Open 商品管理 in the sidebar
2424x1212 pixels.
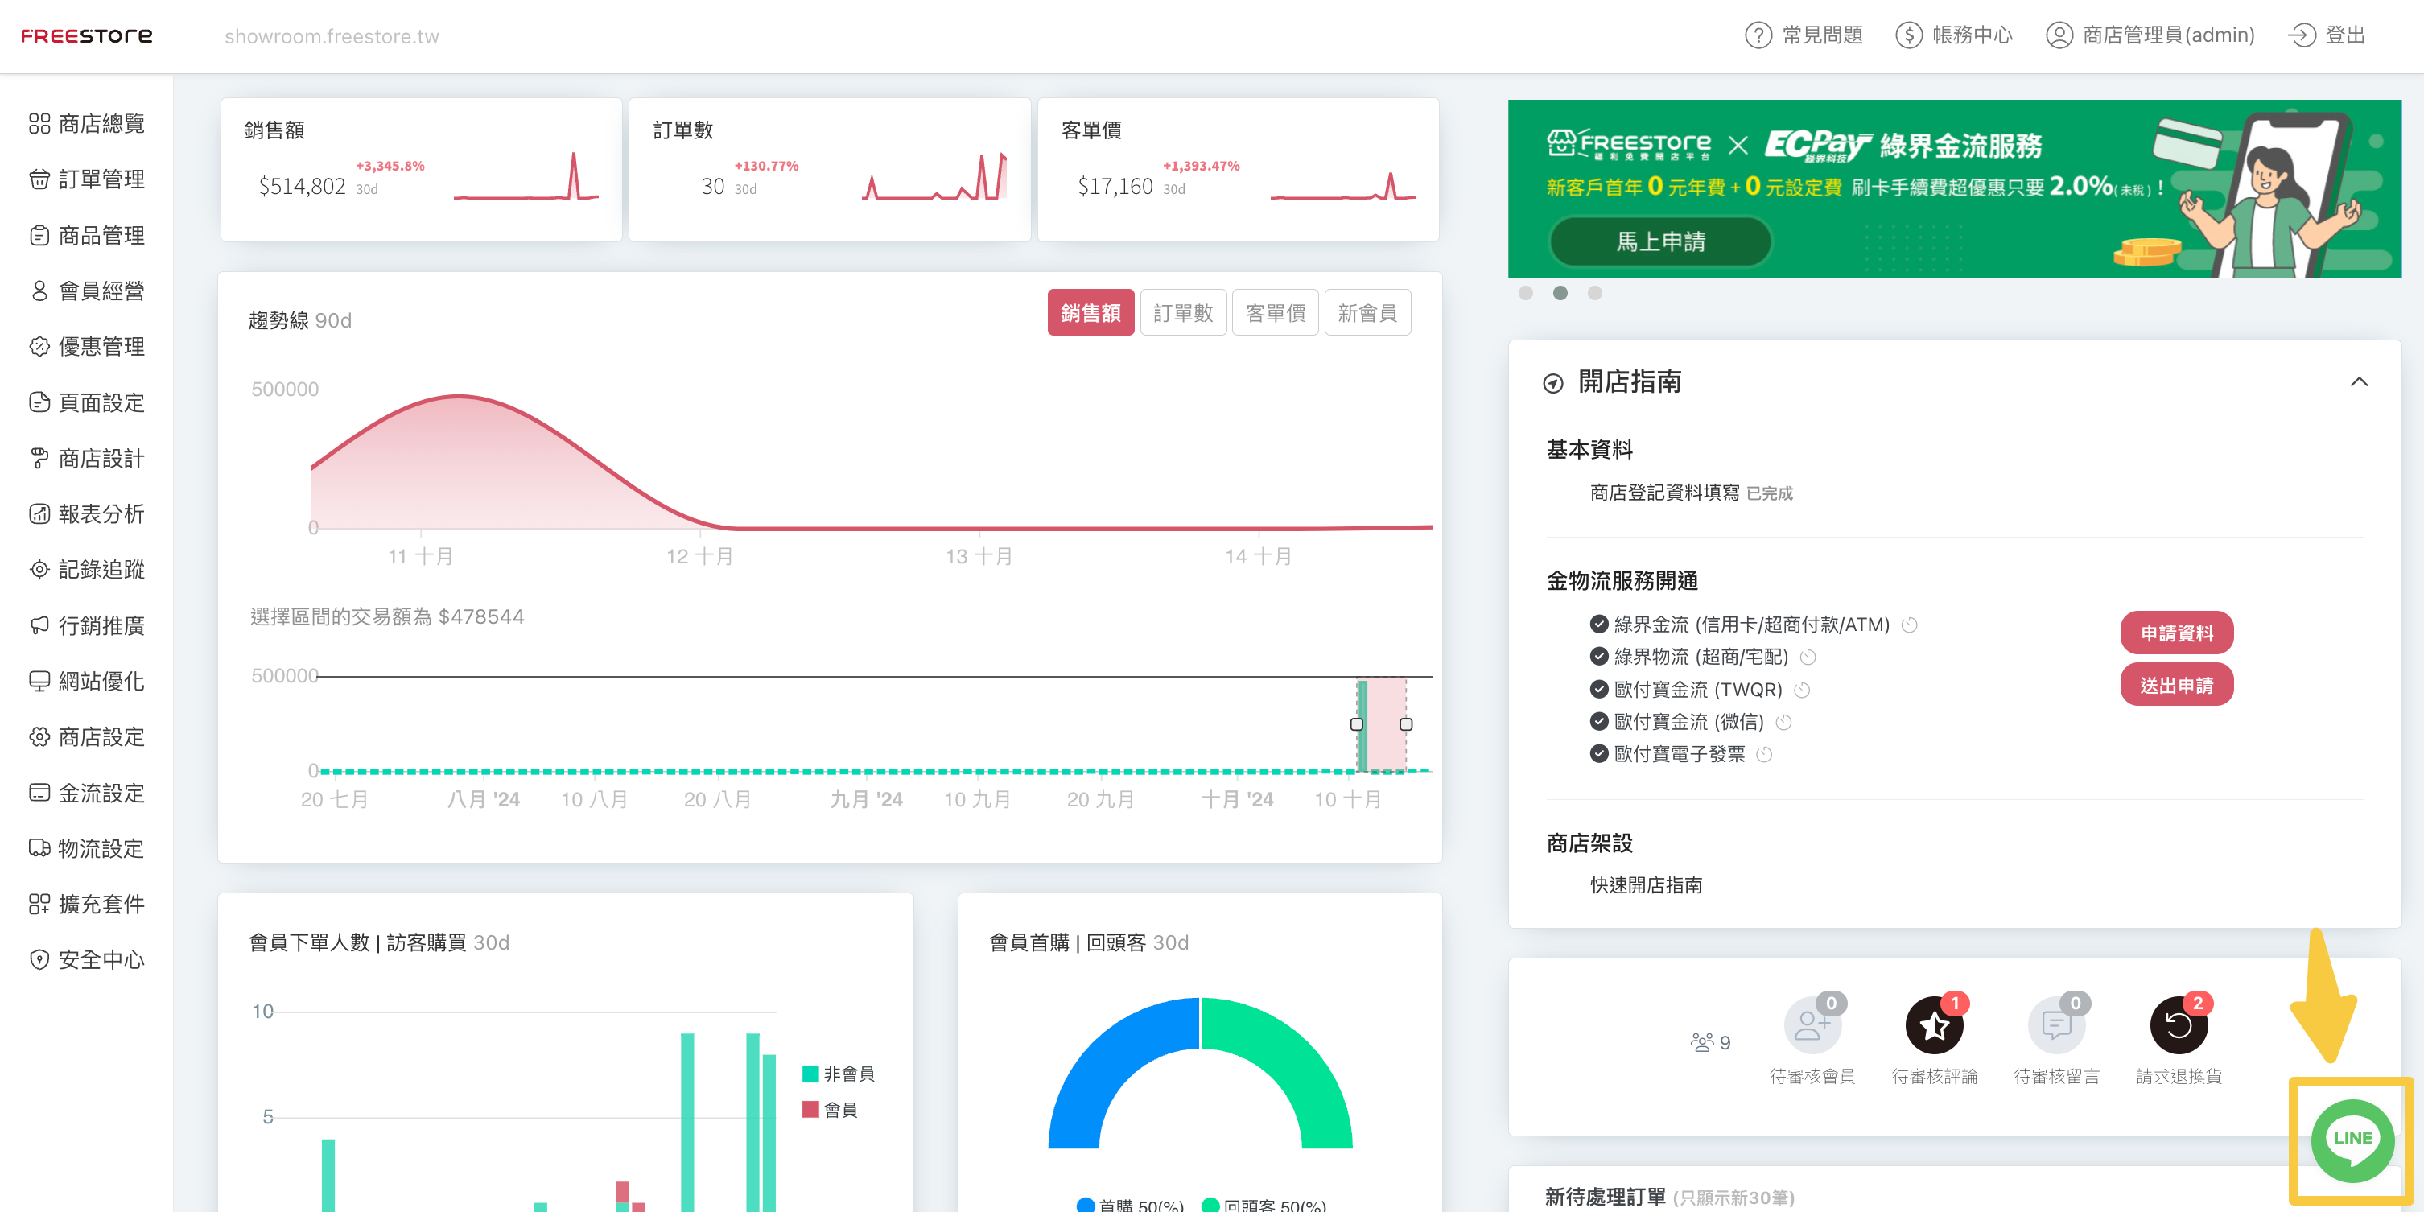point(87,235)
